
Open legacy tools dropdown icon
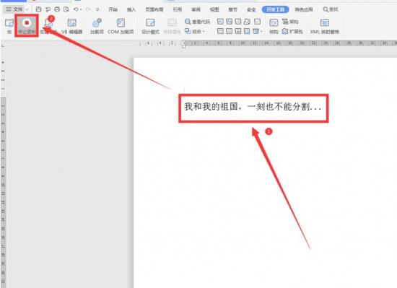(x=257, y=31)
